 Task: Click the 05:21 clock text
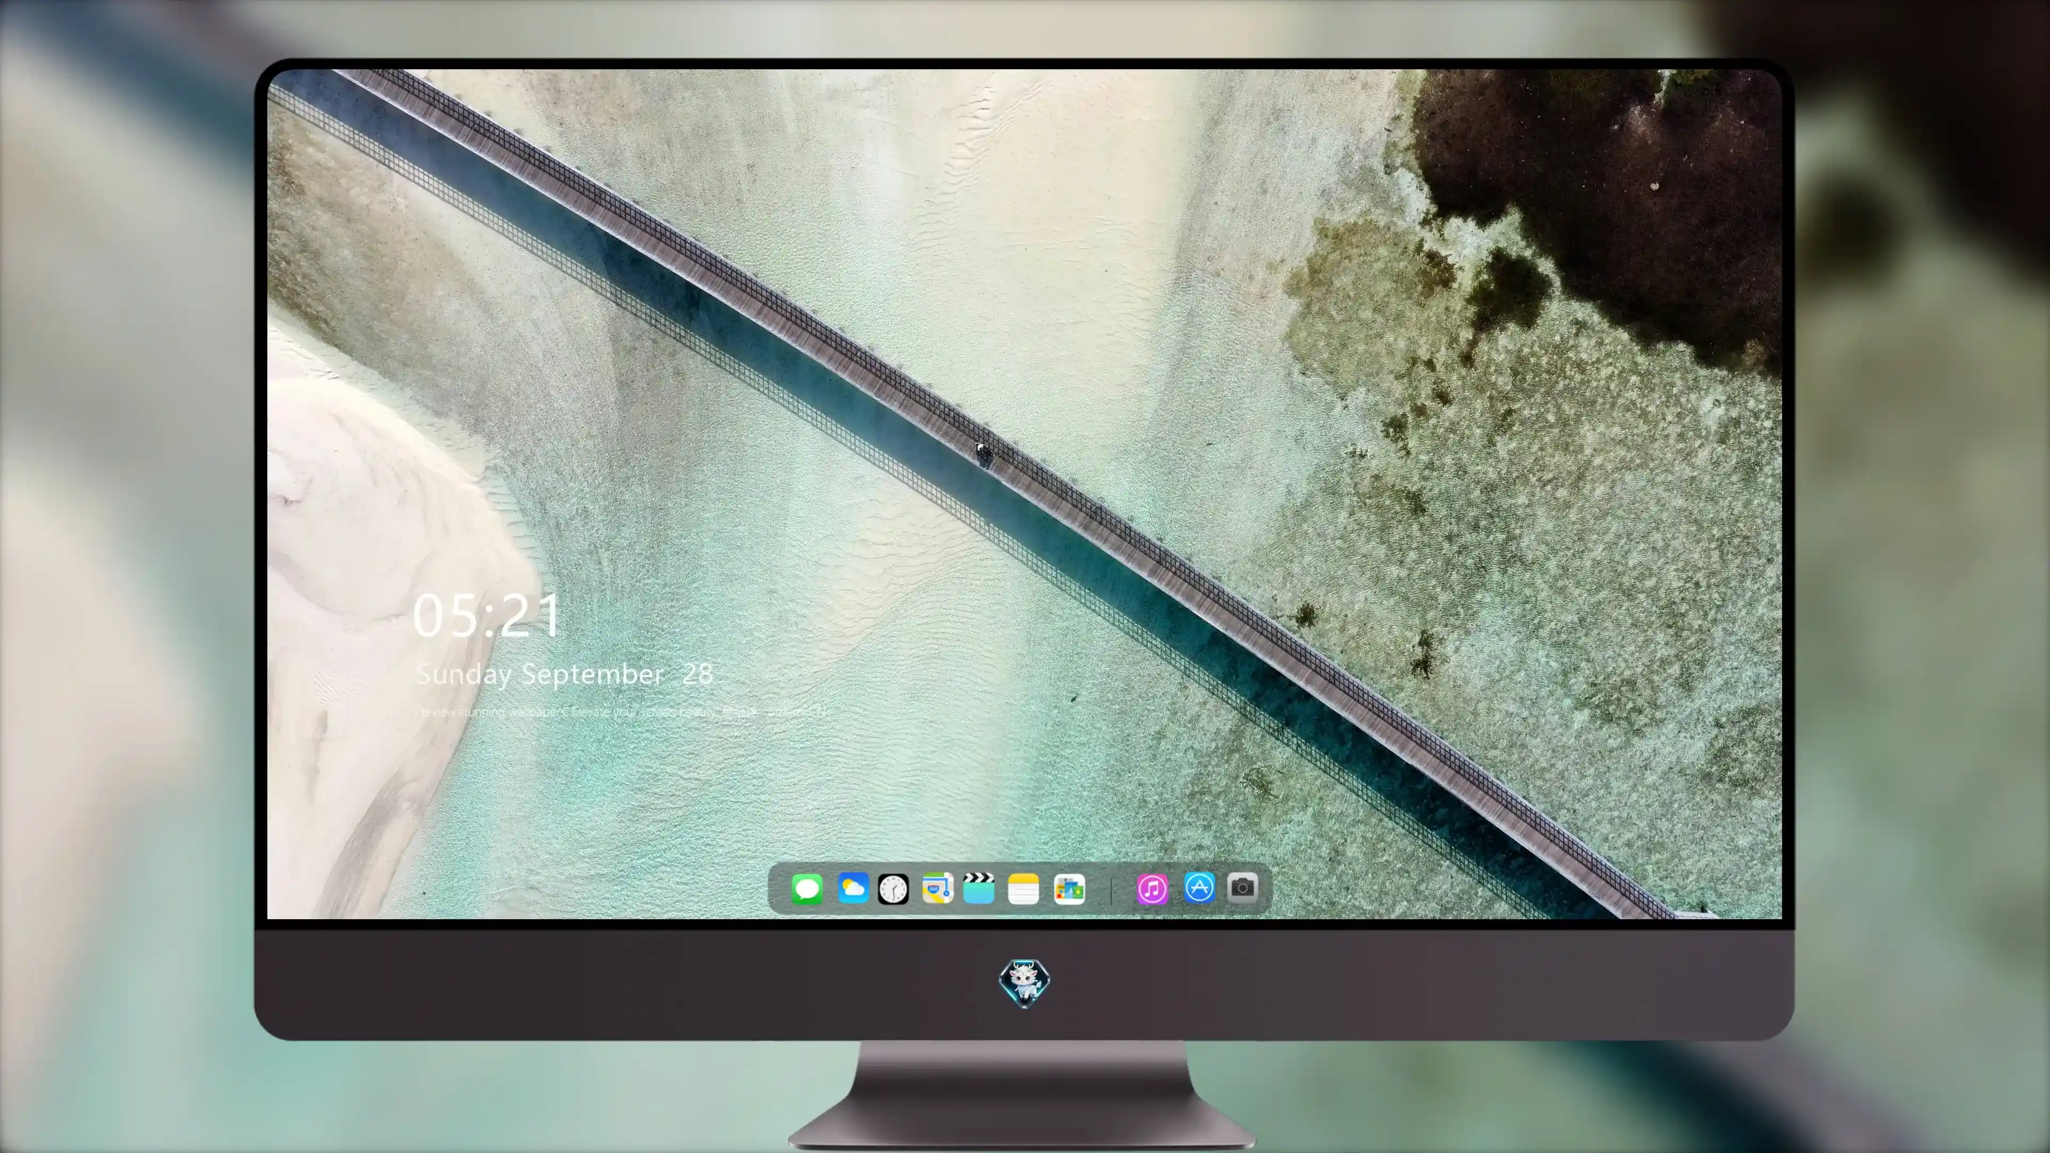[486, 616]
